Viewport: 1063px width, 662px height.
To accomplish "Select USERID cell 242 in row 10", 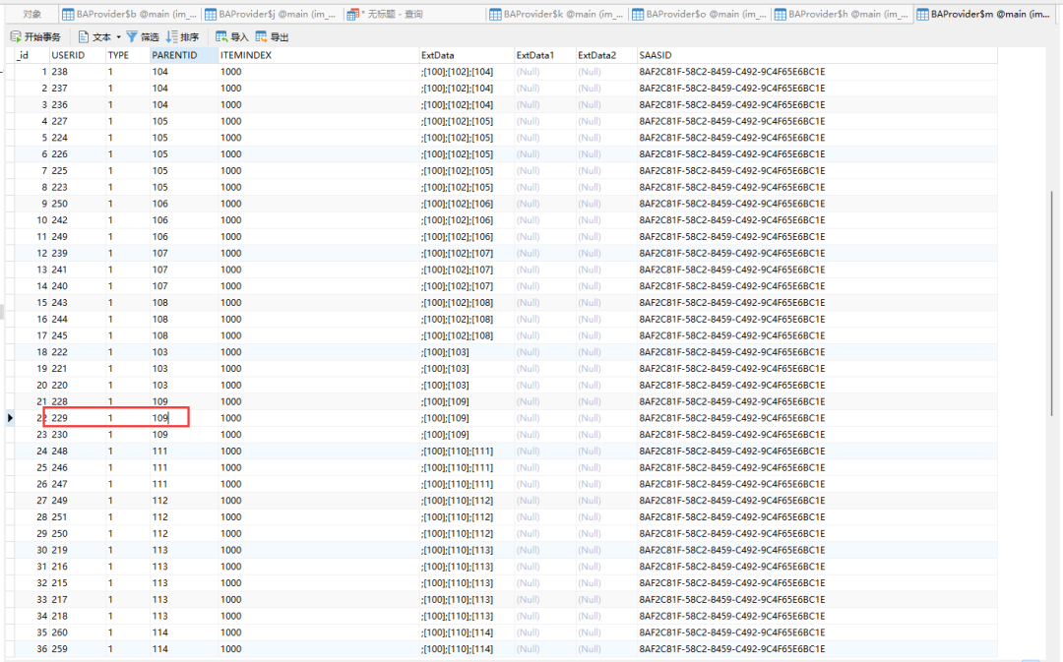I will click(x=78, y=220).
